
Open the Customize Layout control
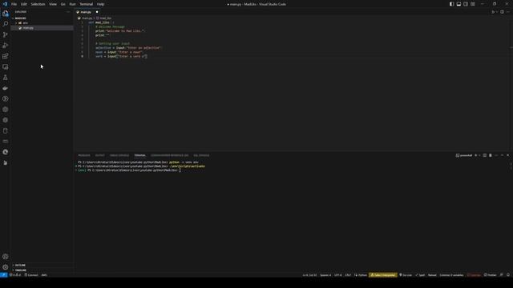coord(473,4)
